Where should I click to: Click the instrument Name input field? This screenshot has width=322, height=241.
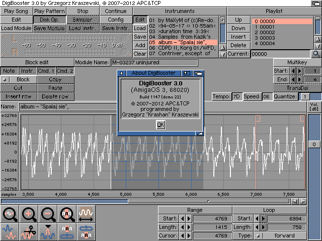coord(68,107)
